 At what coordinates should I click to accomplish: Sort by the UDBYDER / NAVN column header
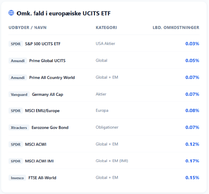pos(28,28)
